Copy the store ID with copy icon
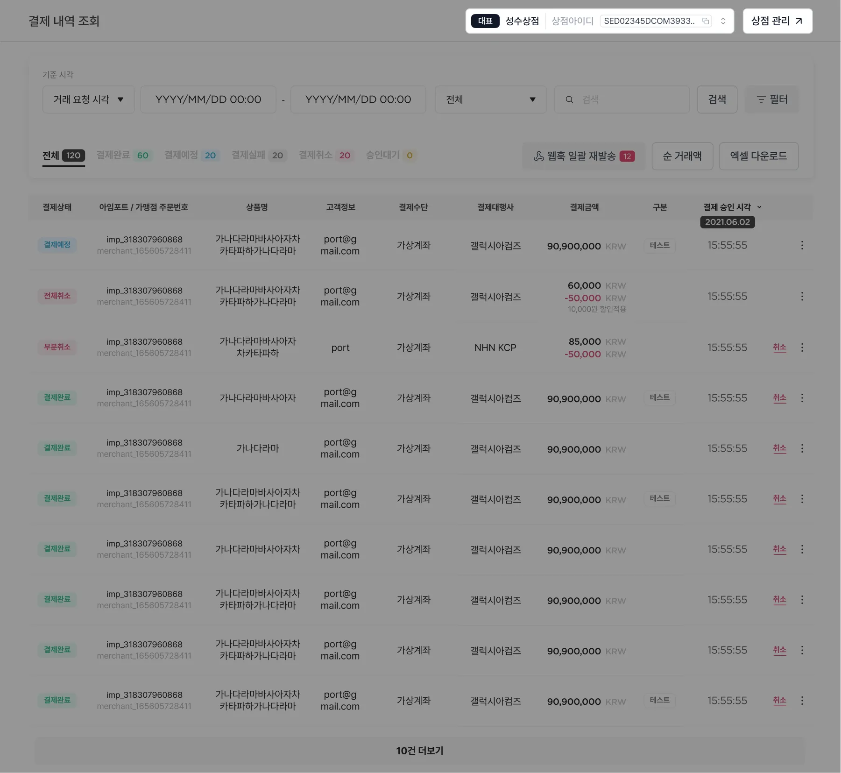 [706, 21]
